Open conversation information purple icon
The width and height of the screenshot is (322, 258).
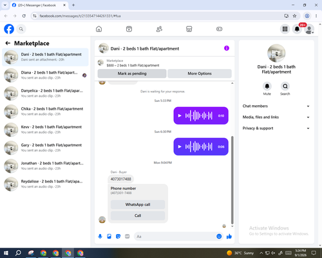coord(227,48)
